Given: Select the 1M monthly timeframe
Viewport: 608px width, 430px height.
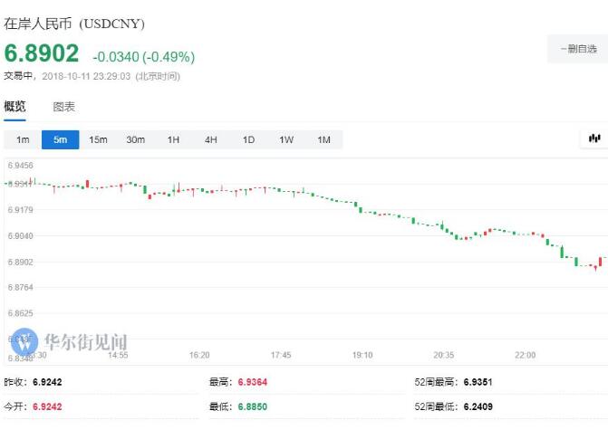Looking at the screenshot, I should coord(323,139).
